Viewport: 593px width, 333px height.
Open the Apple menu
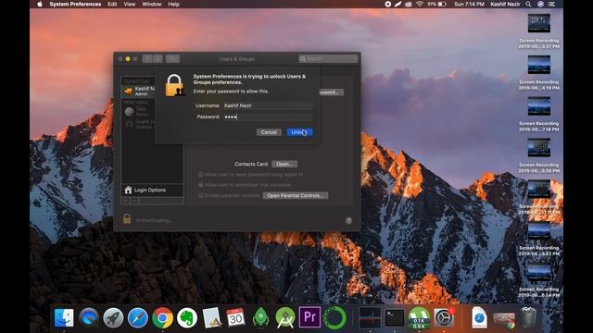[40, 4]
